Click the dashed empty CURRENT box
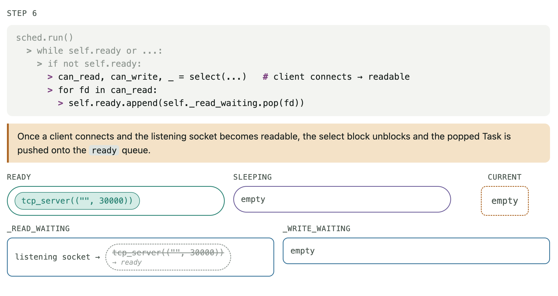Screen dimensions: 558x296 click(505, 201)
